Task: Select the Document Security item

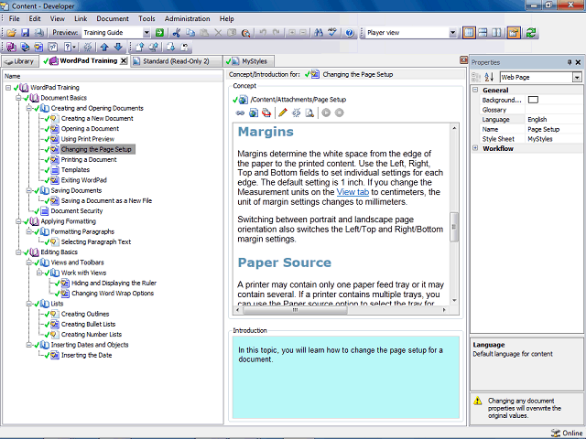Action: pyautogui.click(x=77, y=211)
